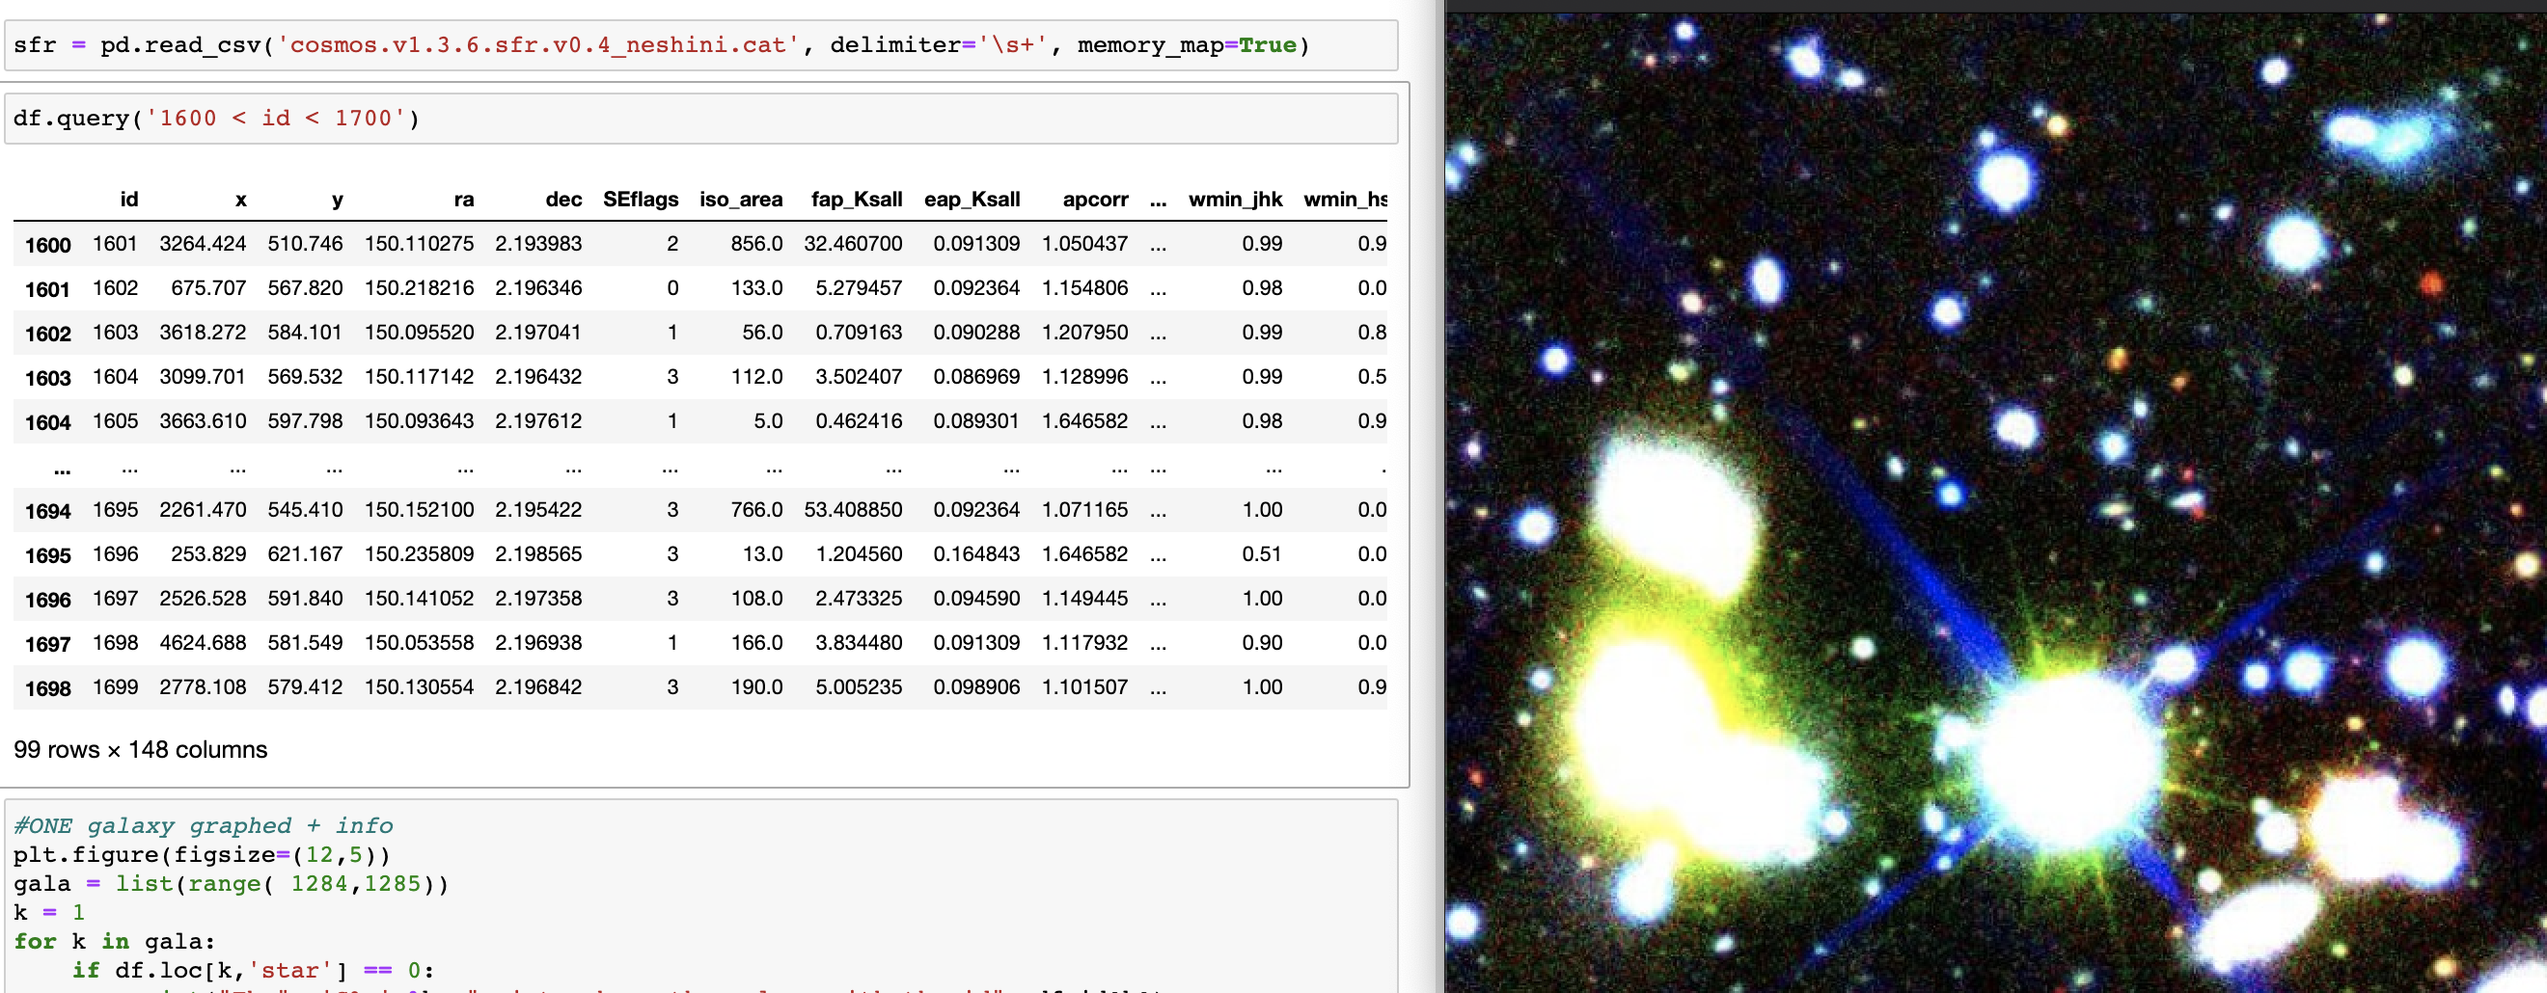Image resolution: width=2547 pixels, height=993 pixels.
Task: Click apcorr value 1.149445
Action: pos(1084,600)
